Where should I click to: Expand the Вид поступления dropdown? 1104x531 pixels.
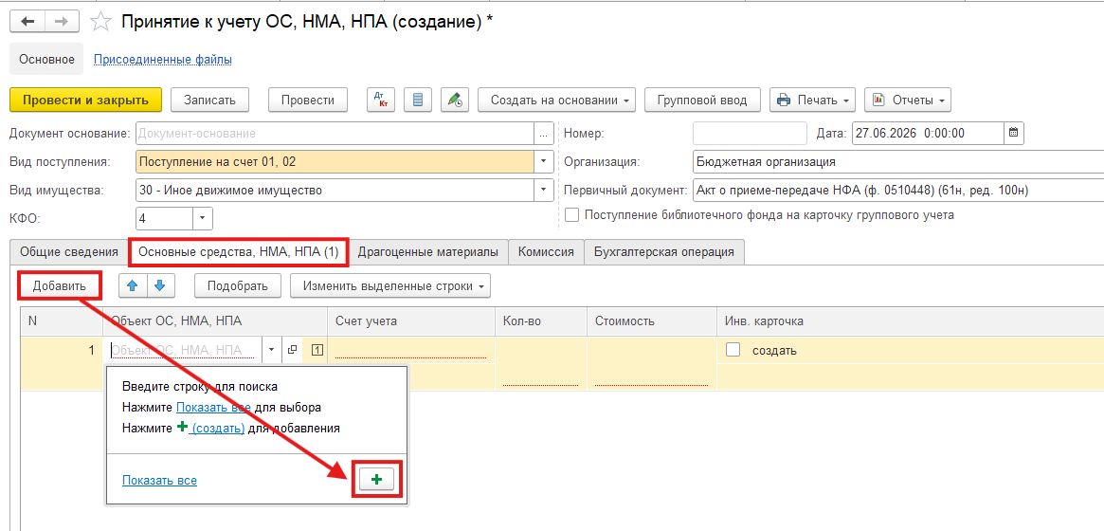click(x=543, y=161)
